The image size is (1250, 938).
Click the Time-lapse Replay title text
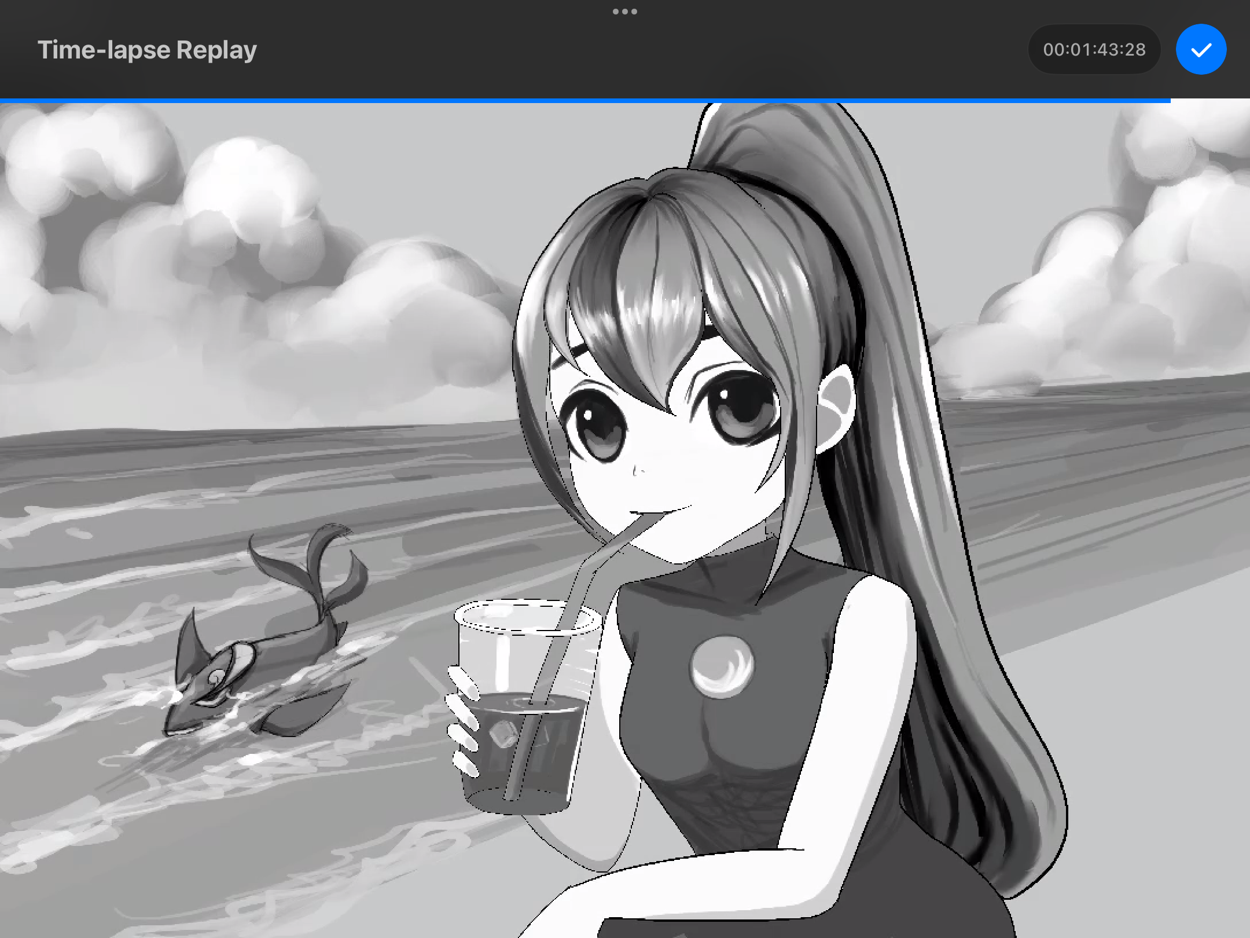(x=147, y=50)
